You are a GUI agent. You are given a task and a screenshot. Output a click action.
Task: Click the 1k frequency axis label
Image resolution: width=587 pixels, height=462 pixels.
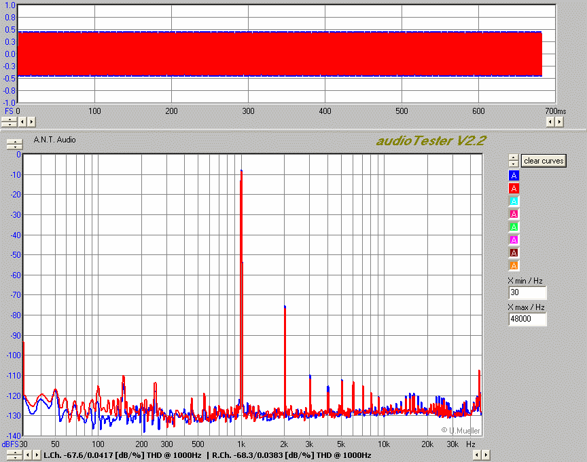tap(241, 444)
